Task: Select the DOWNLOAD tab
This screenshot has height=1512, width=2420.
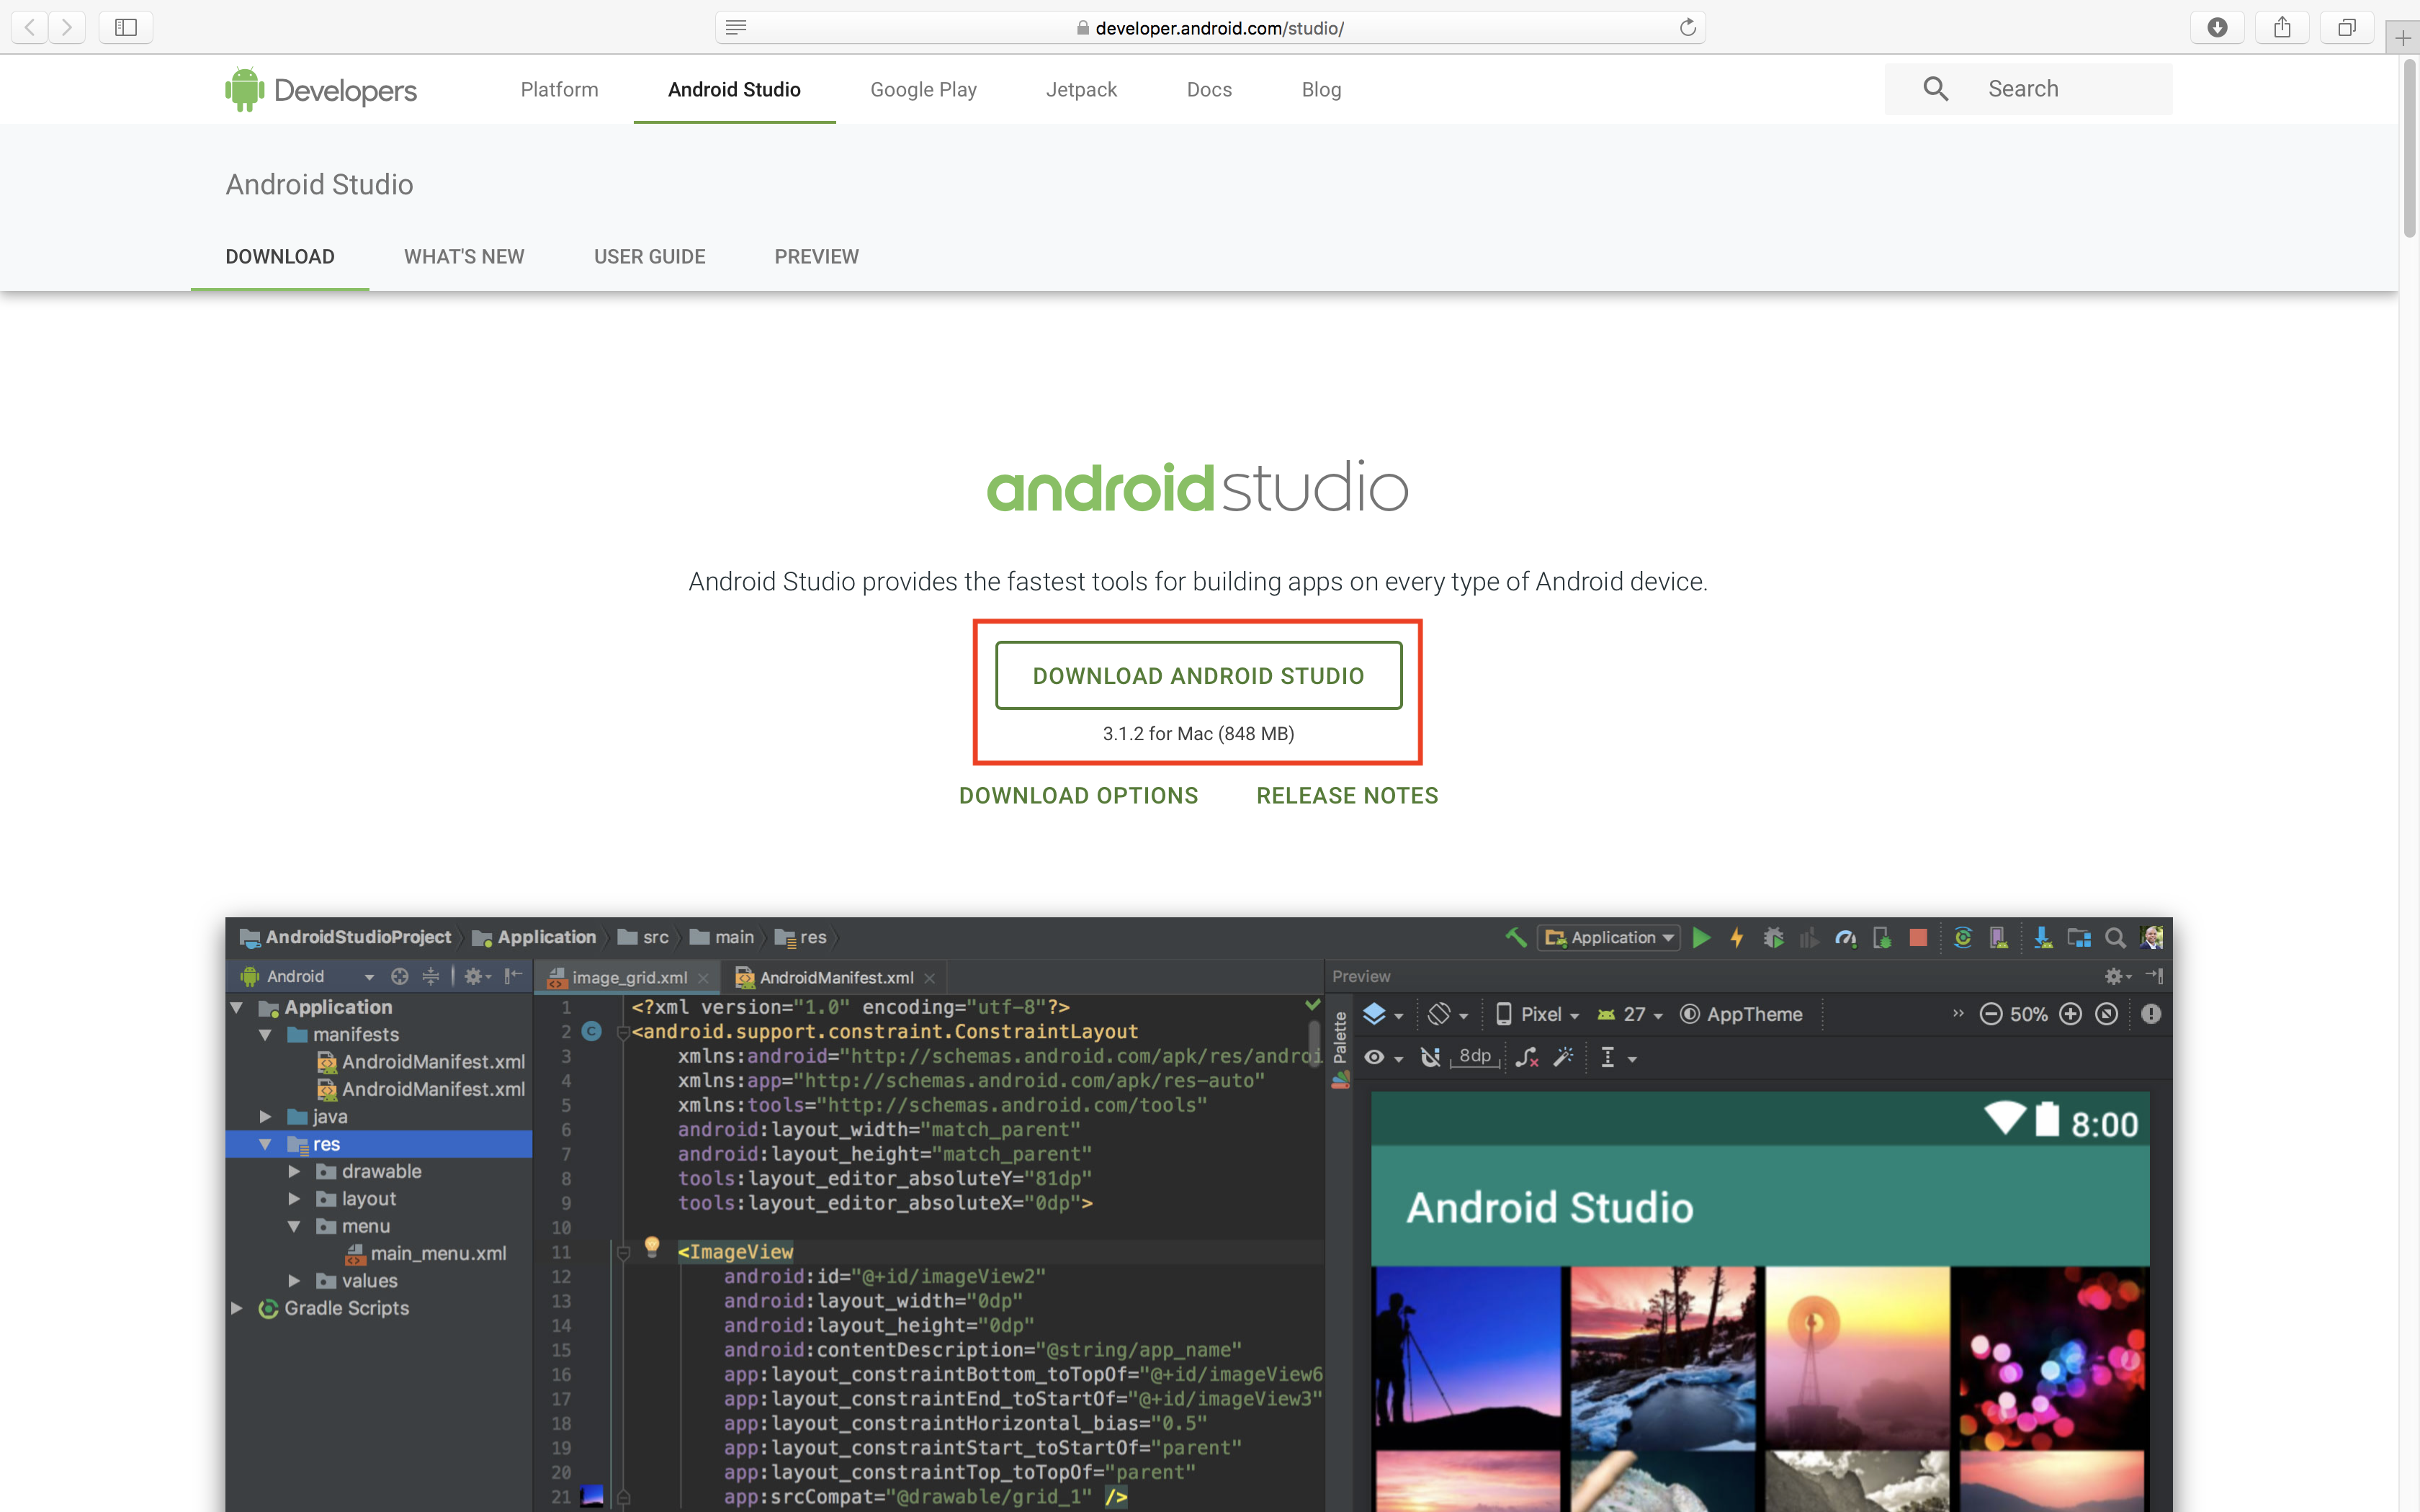Action: [x=280, y=257]
